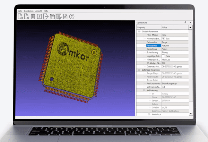Select the Datensatz-Au... property label

point(154,67)
